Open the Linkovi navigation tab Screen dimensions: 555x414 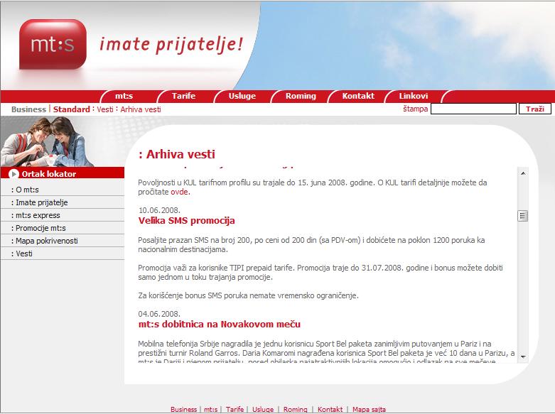click(414, 96)
